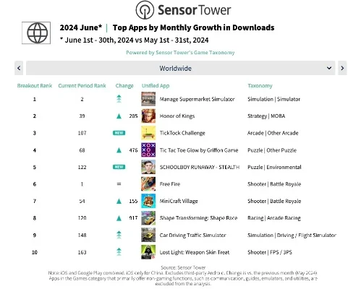
Task: Click the Free Fire app icon
Action: (148, 184)
